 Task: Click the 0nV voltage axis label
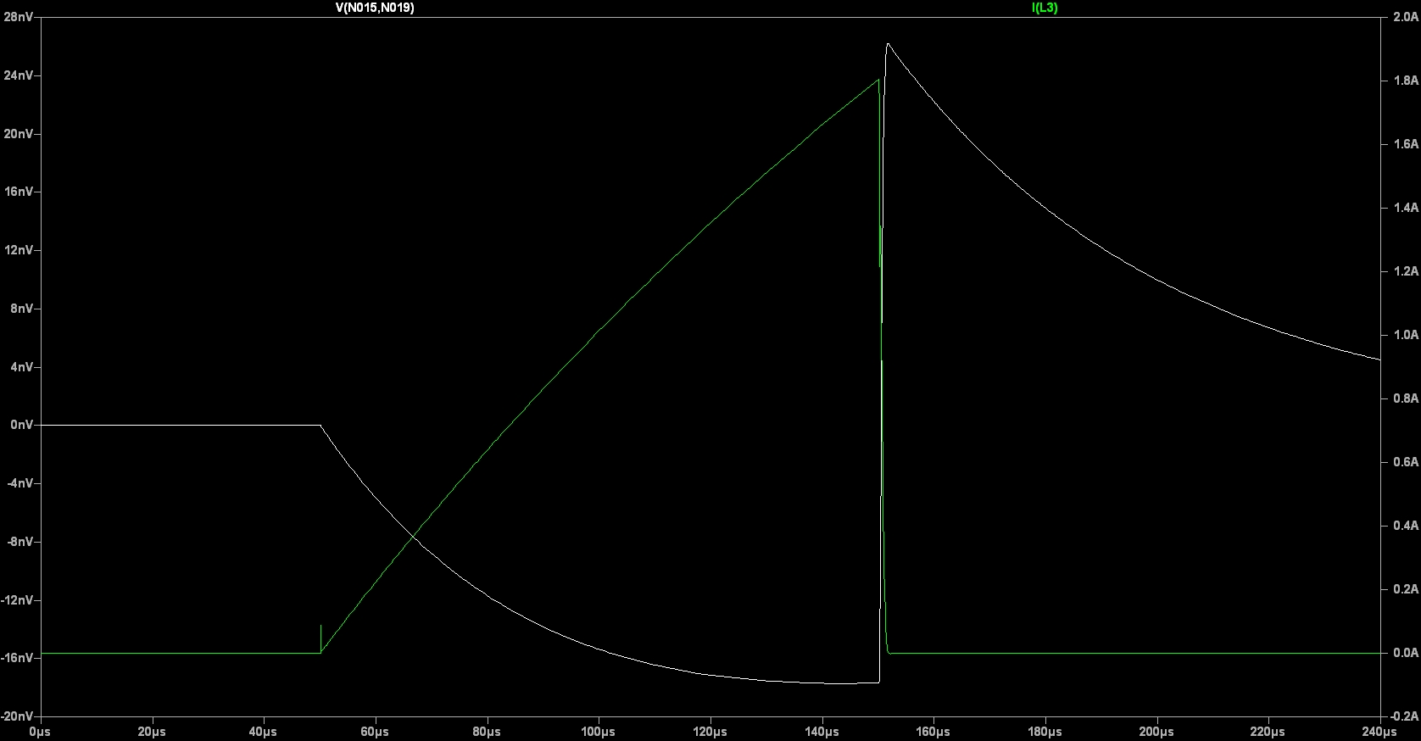(x=21, y=425)
